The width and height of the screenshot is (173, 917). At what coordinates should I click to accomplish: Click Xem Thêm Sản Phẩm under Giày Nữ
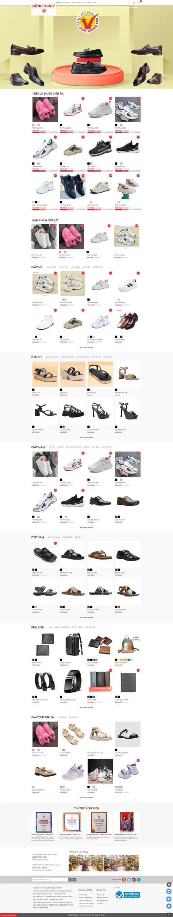click(86, 347)
